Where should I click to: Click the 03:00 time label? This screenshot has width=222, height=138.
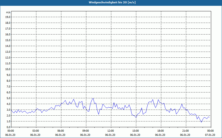(36, 131)
